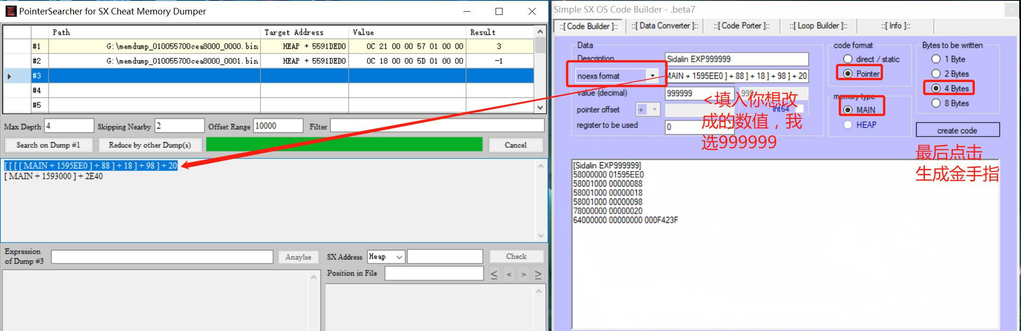Click the SX Address value field
The height and width of the screenshot is (331, 1021).
[x=445, y=256]
